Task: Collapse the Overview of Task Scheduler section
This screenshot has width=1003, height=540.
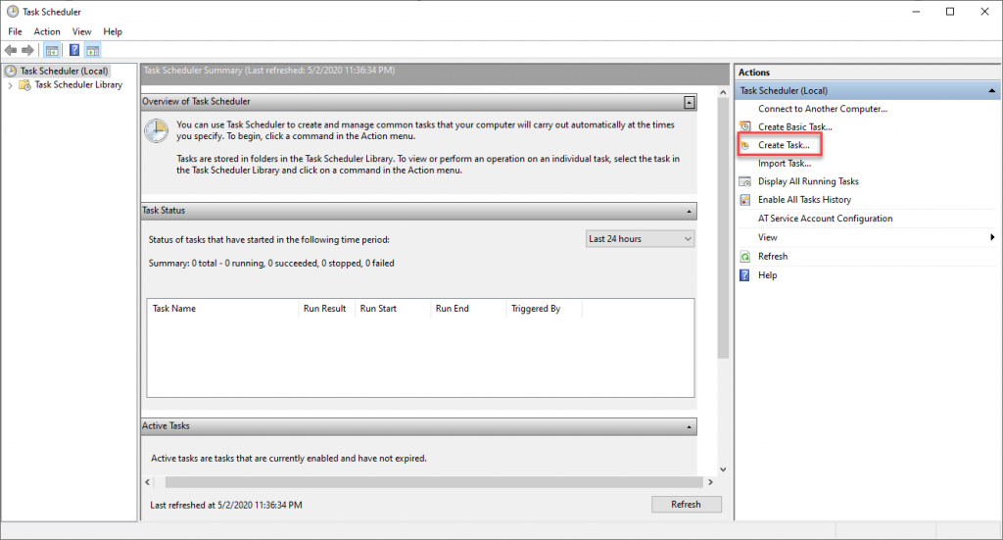Action: [x=689, y=102]
